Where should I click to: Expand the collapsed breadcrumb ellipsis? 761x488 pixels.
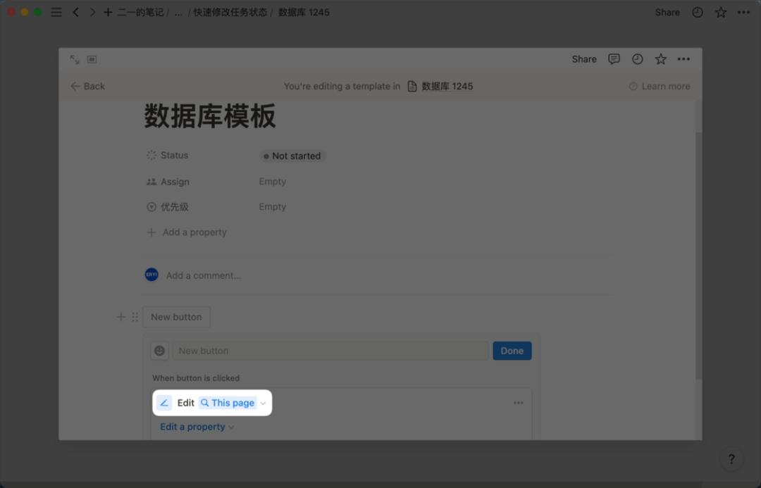pos(178,12)
